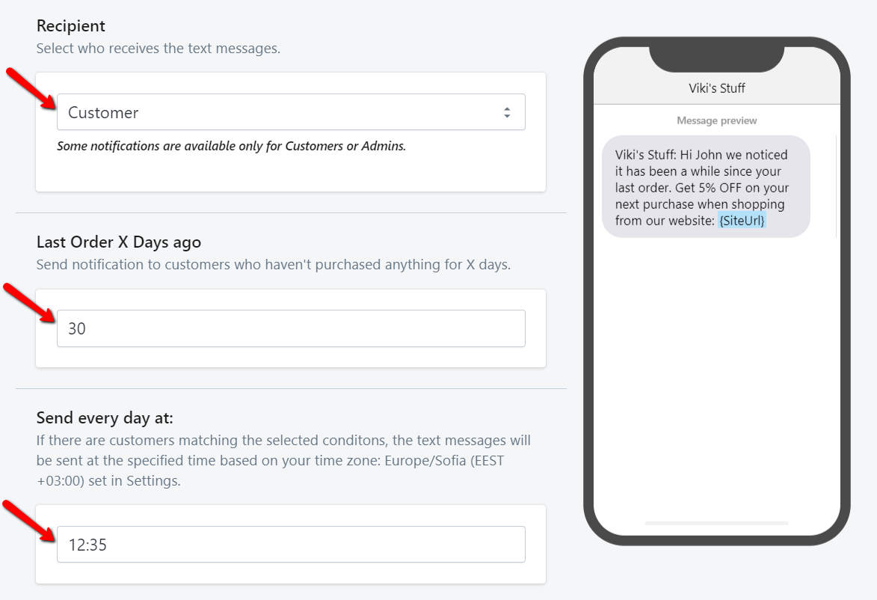Click red arrow pointing at Customer dropdown

(x=31, y=87)
